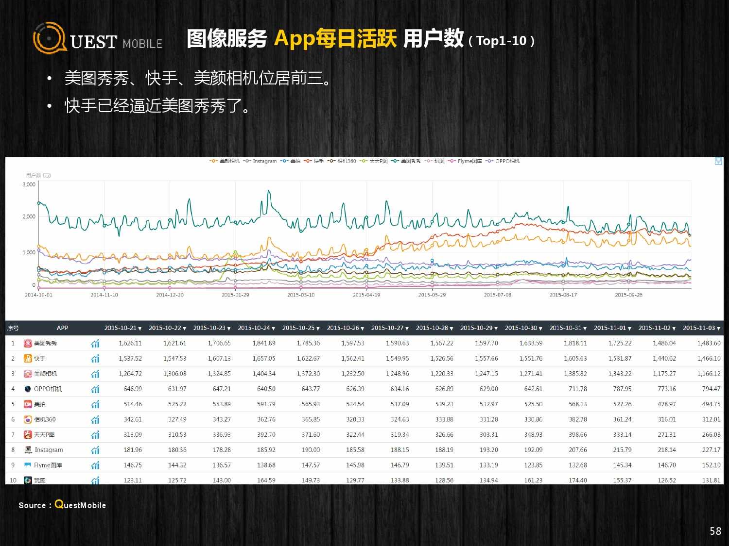
Task: Open trend chart icon for 美图秀秀 row
Action: point(95,344)
